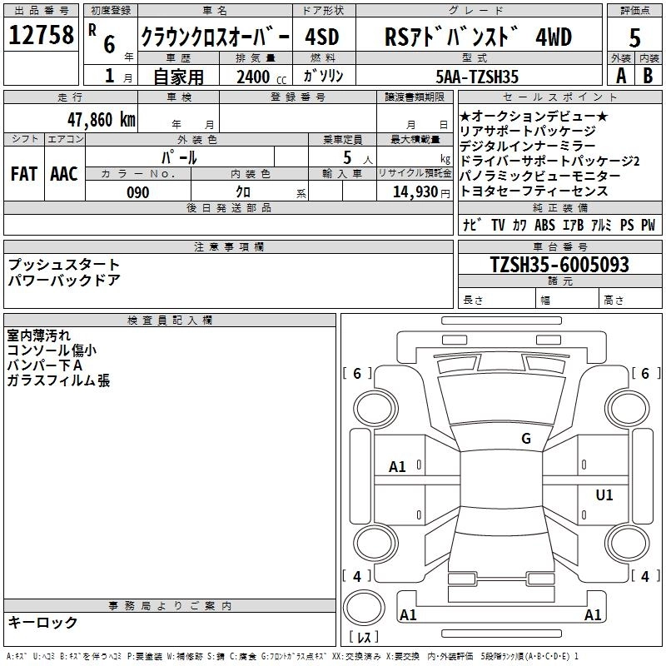Click the U1 dent mark on the car diagram
Screen dimensions: 666x666
(604, 495)
